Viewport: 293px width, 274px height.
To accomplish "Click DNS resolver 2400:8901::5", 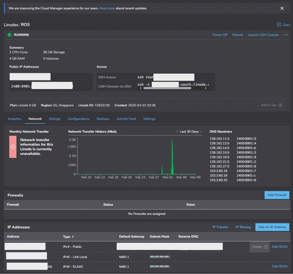I will point(246,139).
